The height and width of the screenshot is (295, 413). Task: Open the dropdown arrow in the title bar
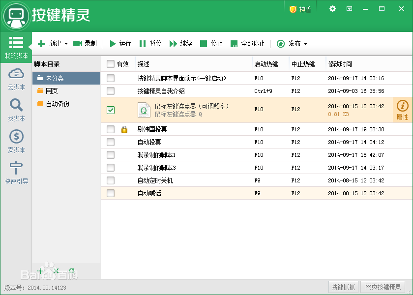pyautogui.click(x=350, y=8)
